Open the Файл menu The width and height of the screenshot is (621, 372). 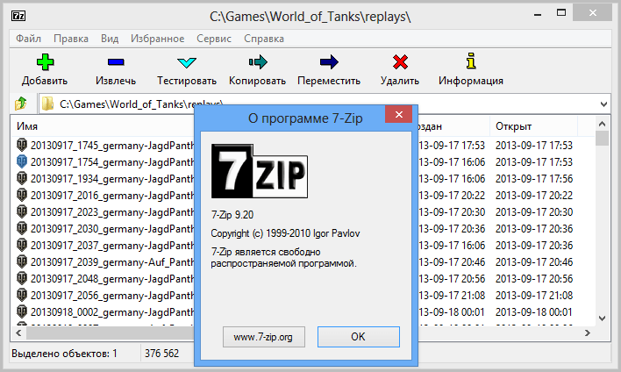pyautogui.click(x=29, y=39)
